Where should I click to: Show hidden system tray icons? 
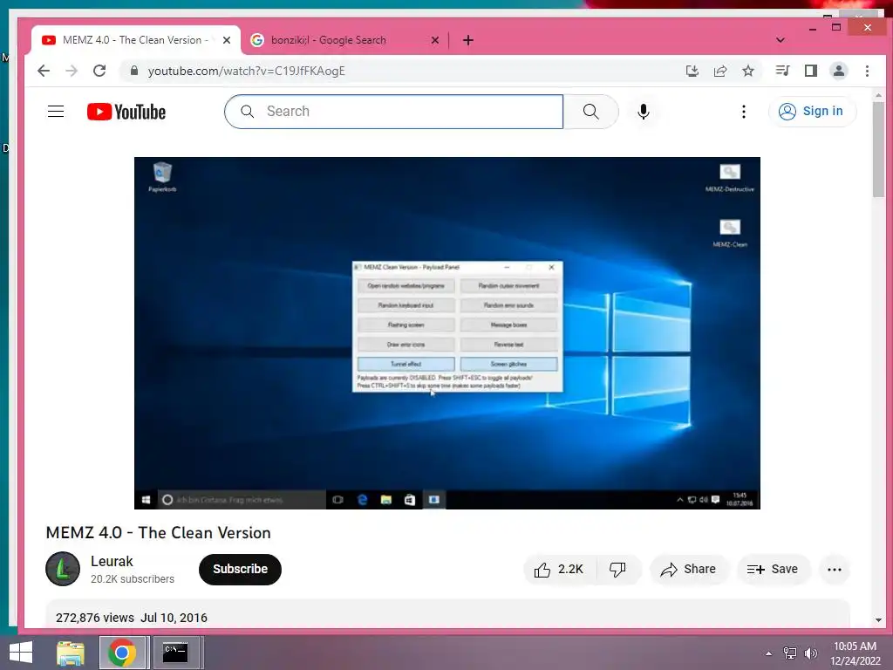pyautogui.click(x=769, y=653)
